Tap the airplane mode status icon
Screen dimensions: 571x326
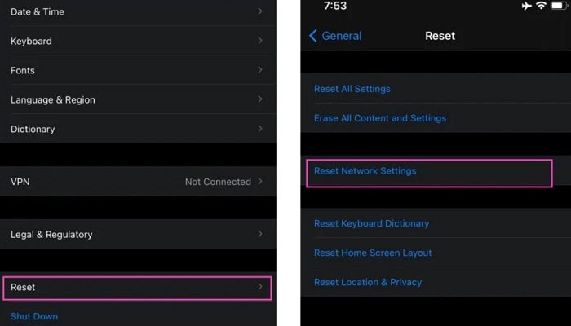tap(527, 6)
